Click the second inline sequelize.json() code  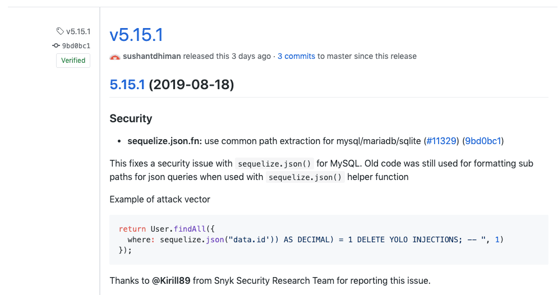tap(305, 177)
